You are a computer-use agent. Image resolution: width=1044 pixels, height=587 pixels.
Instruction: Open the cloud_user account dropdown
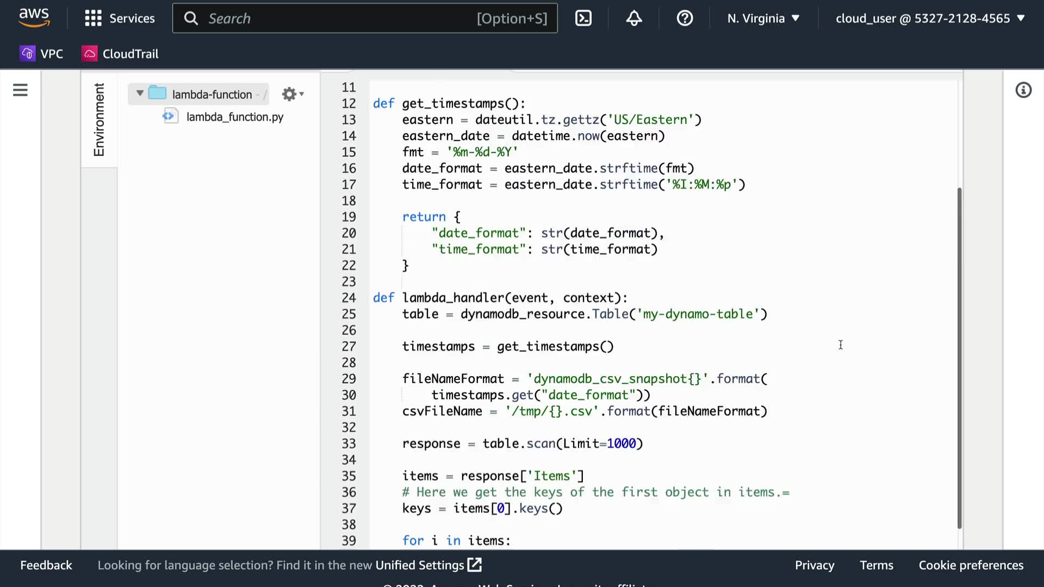(x=930, y=18)
